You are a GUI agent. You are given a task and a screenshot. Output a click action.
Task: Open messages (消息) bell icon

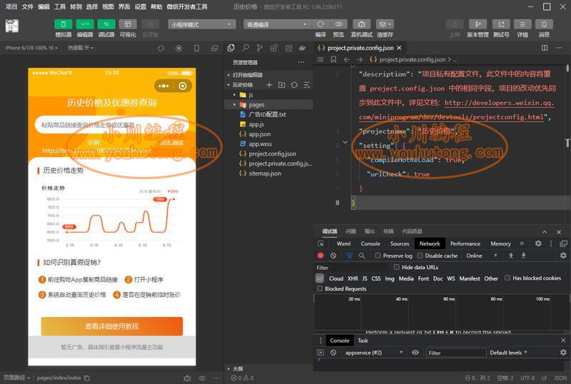pyautogui.click(x=544, y=24)
